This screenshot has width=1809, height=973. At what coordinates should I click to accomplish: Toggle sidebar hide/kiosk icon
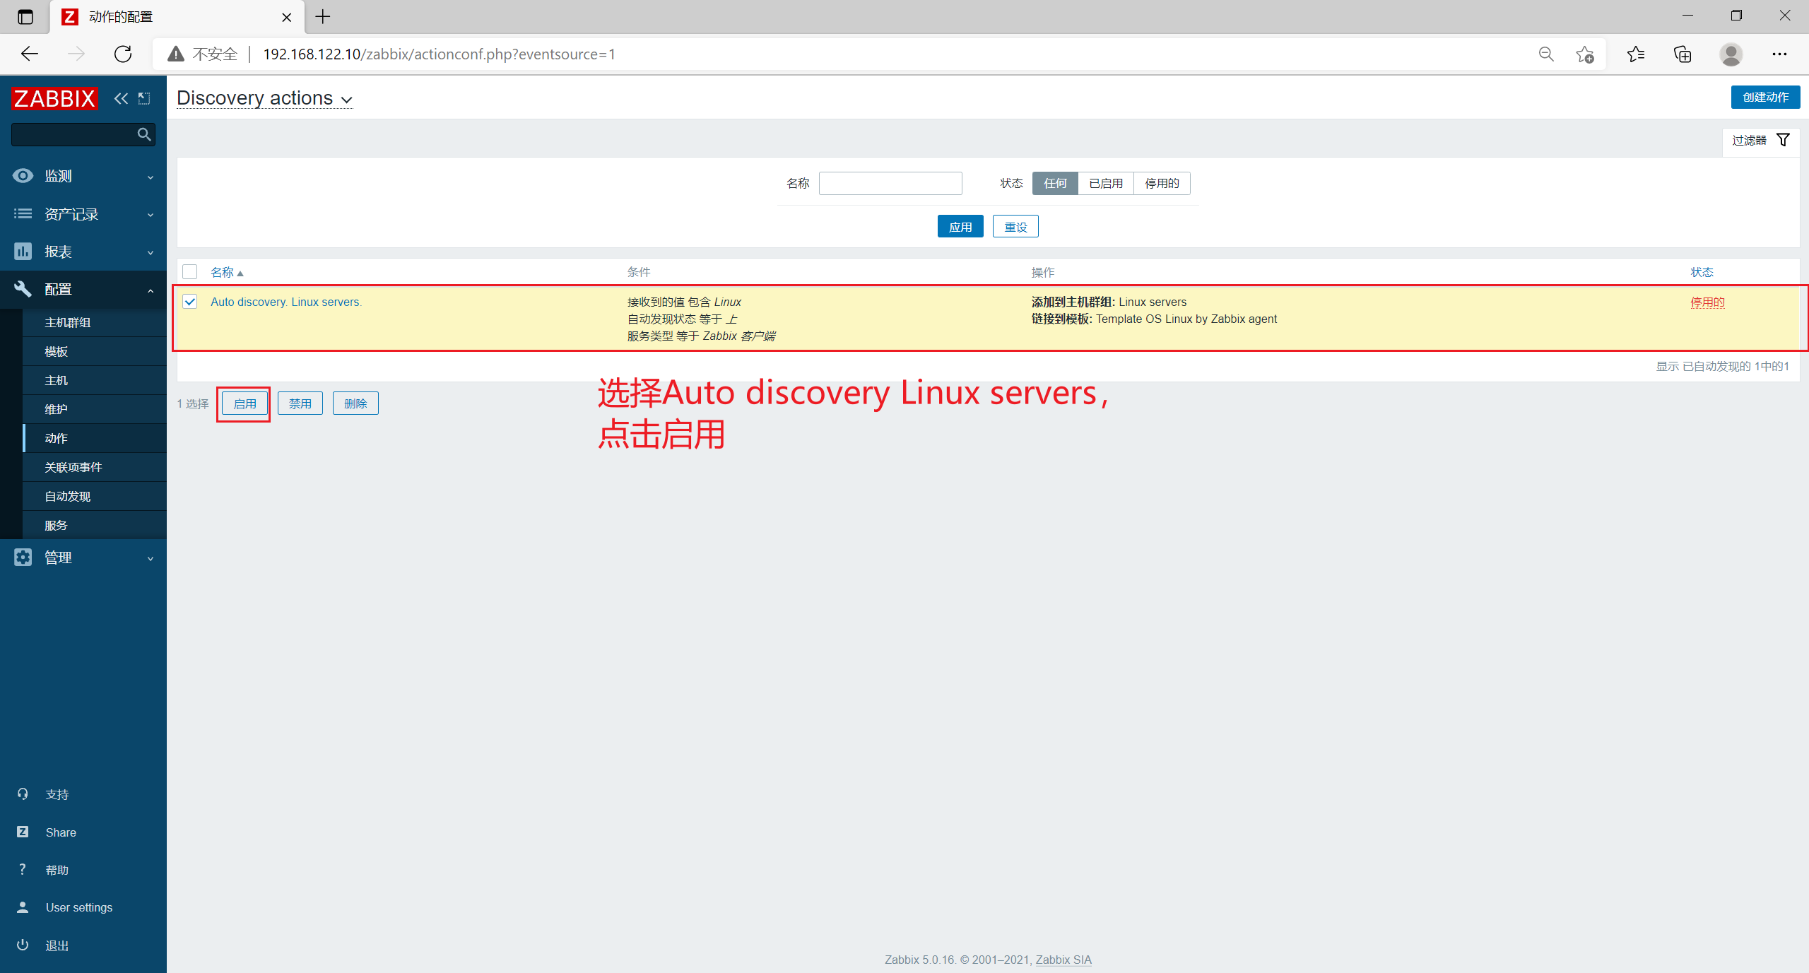click(x=144, y=98)
